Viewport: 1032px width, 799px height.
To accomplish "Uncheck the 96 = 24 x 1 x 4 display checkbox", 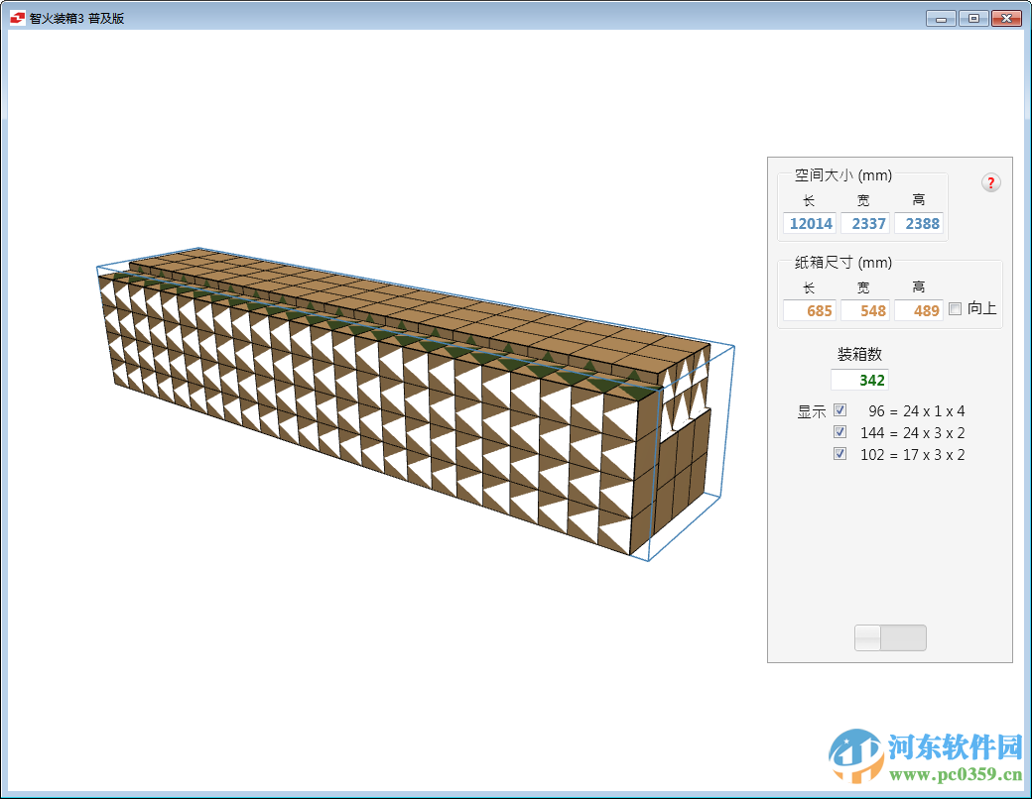I will pos(839,410).
